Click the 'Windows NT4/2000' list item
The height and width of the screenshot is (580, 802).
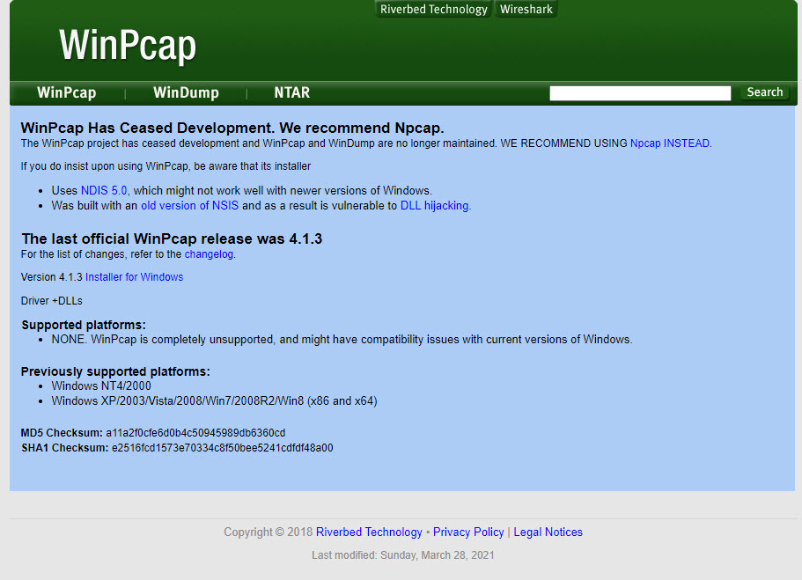[x=101, y=385]
